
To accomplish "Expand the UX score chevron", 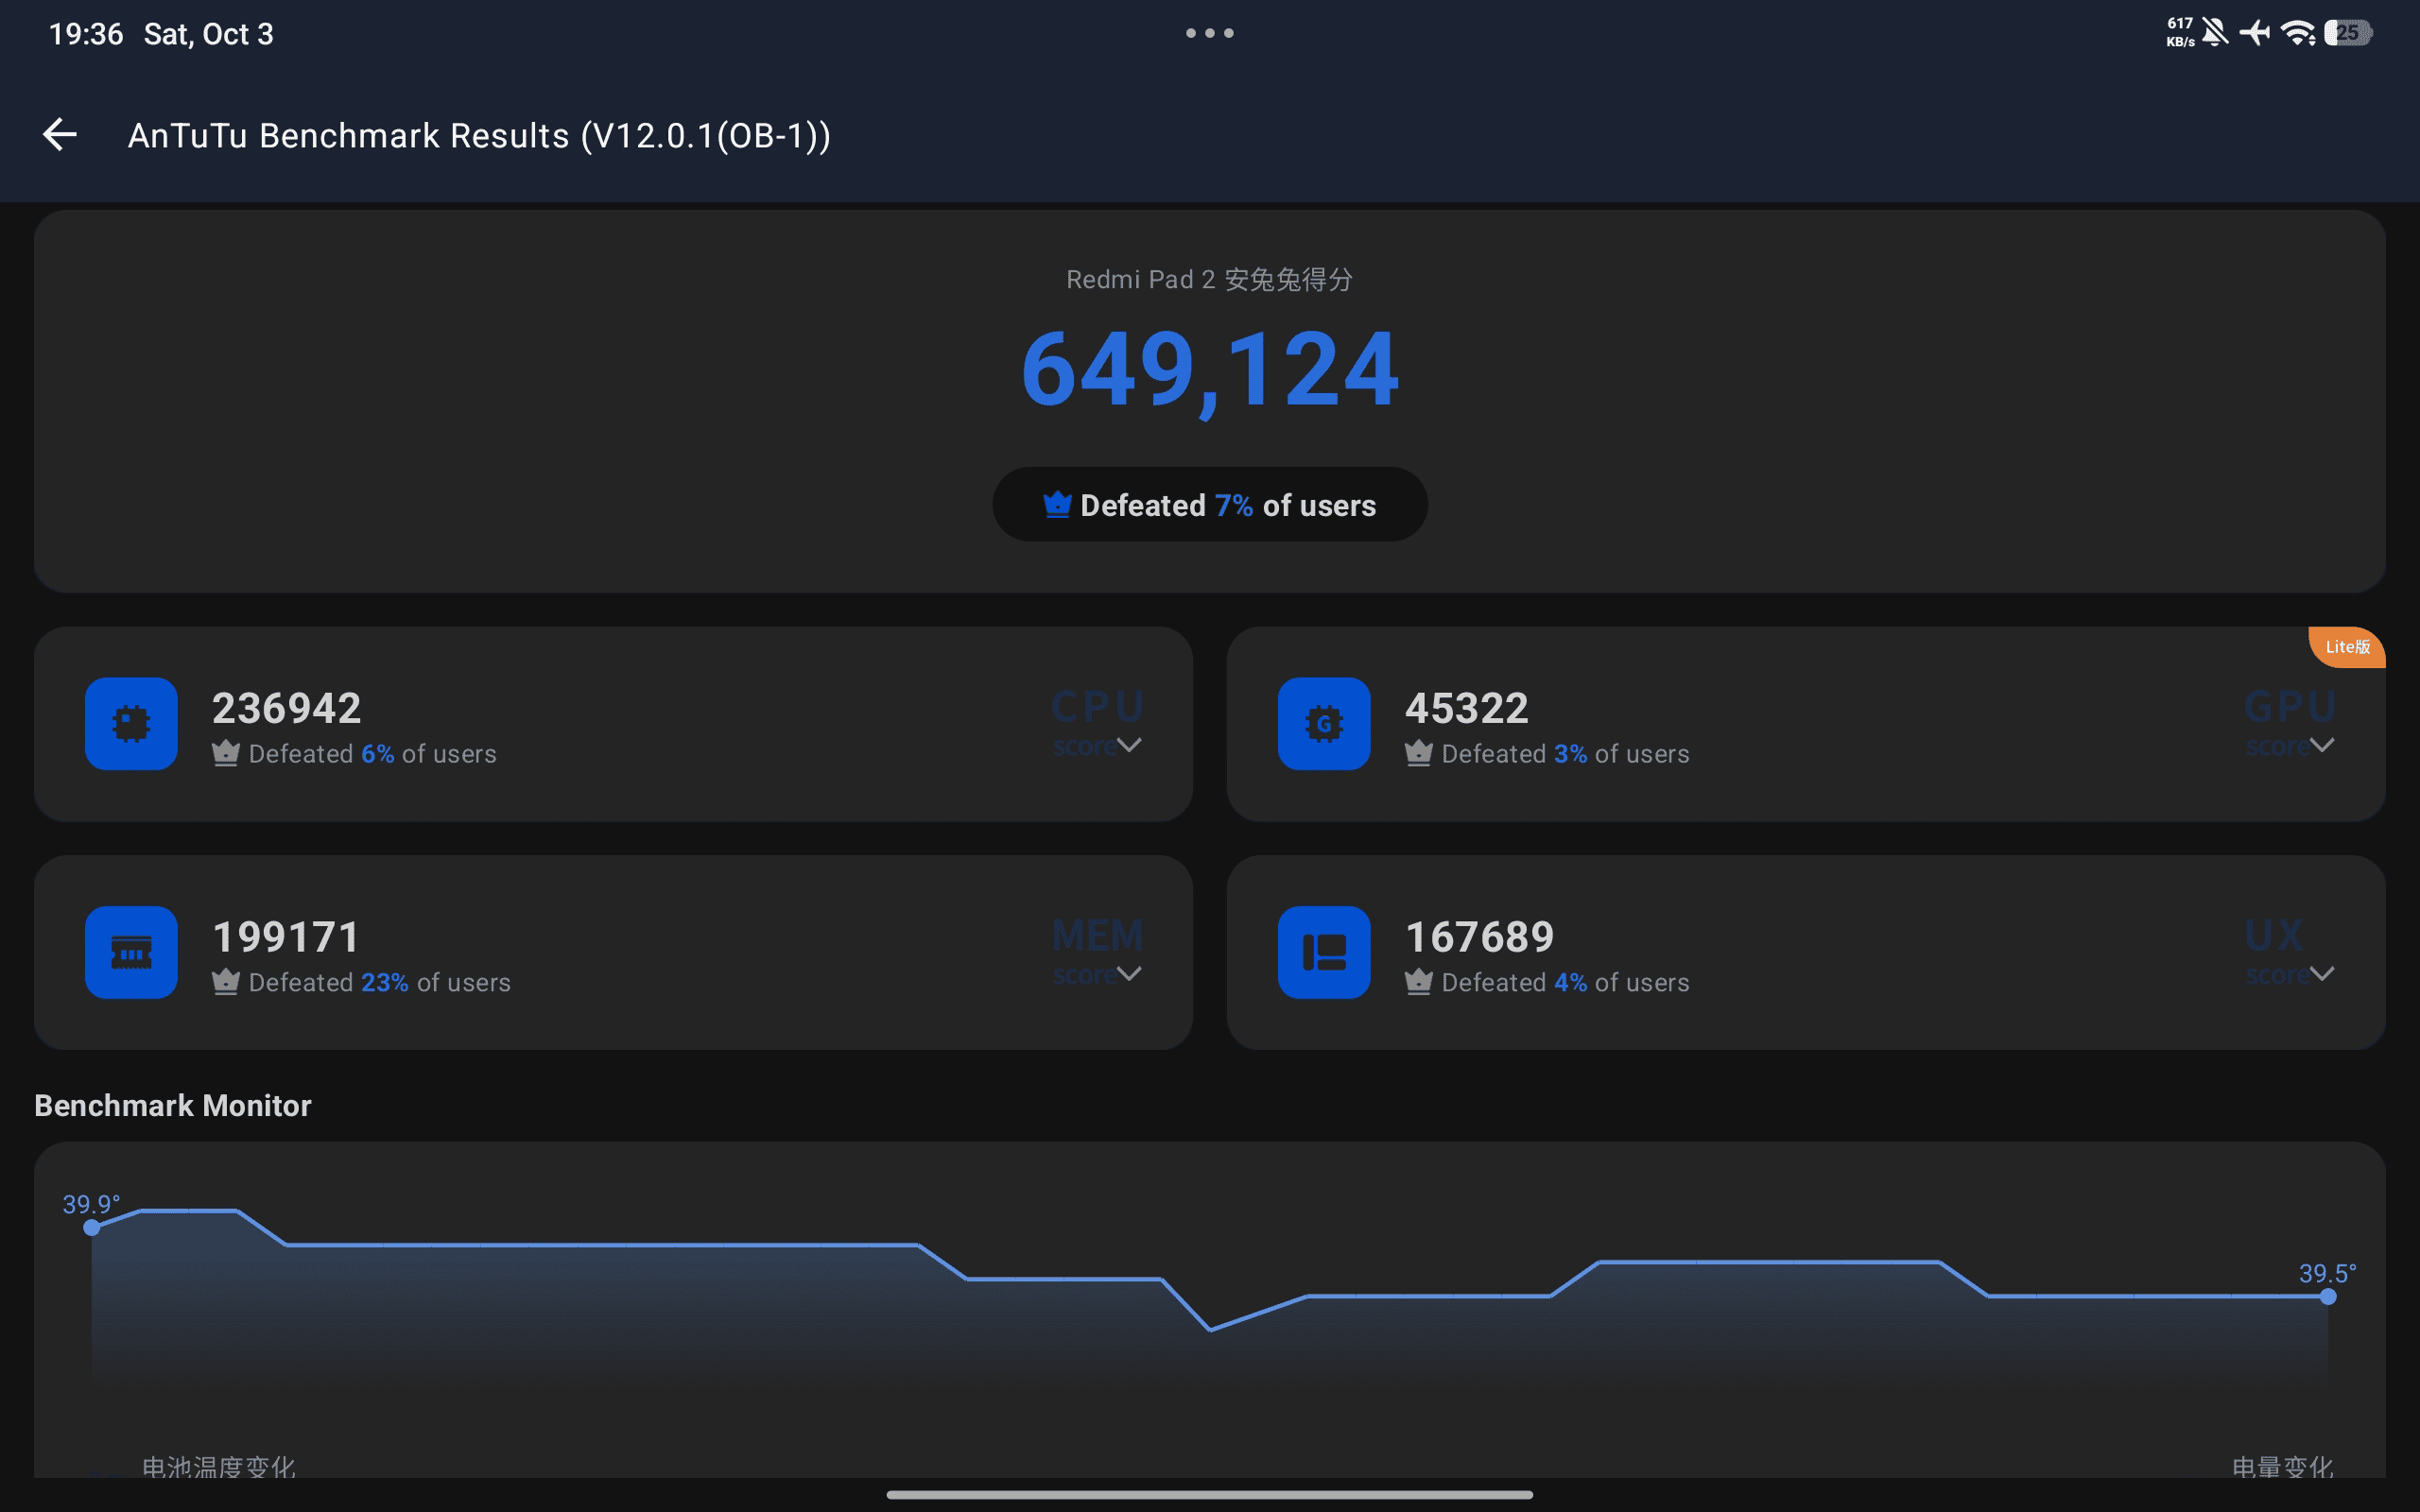I will point(2322,974).
